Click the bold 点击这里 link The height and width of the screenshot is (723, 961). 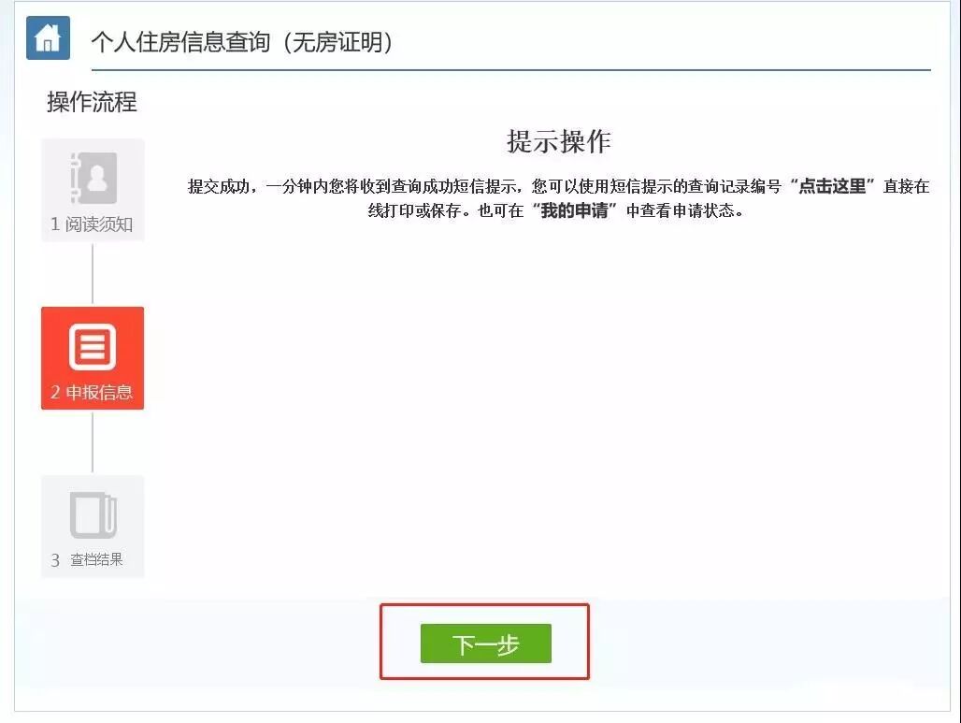(x=832, y=186)
